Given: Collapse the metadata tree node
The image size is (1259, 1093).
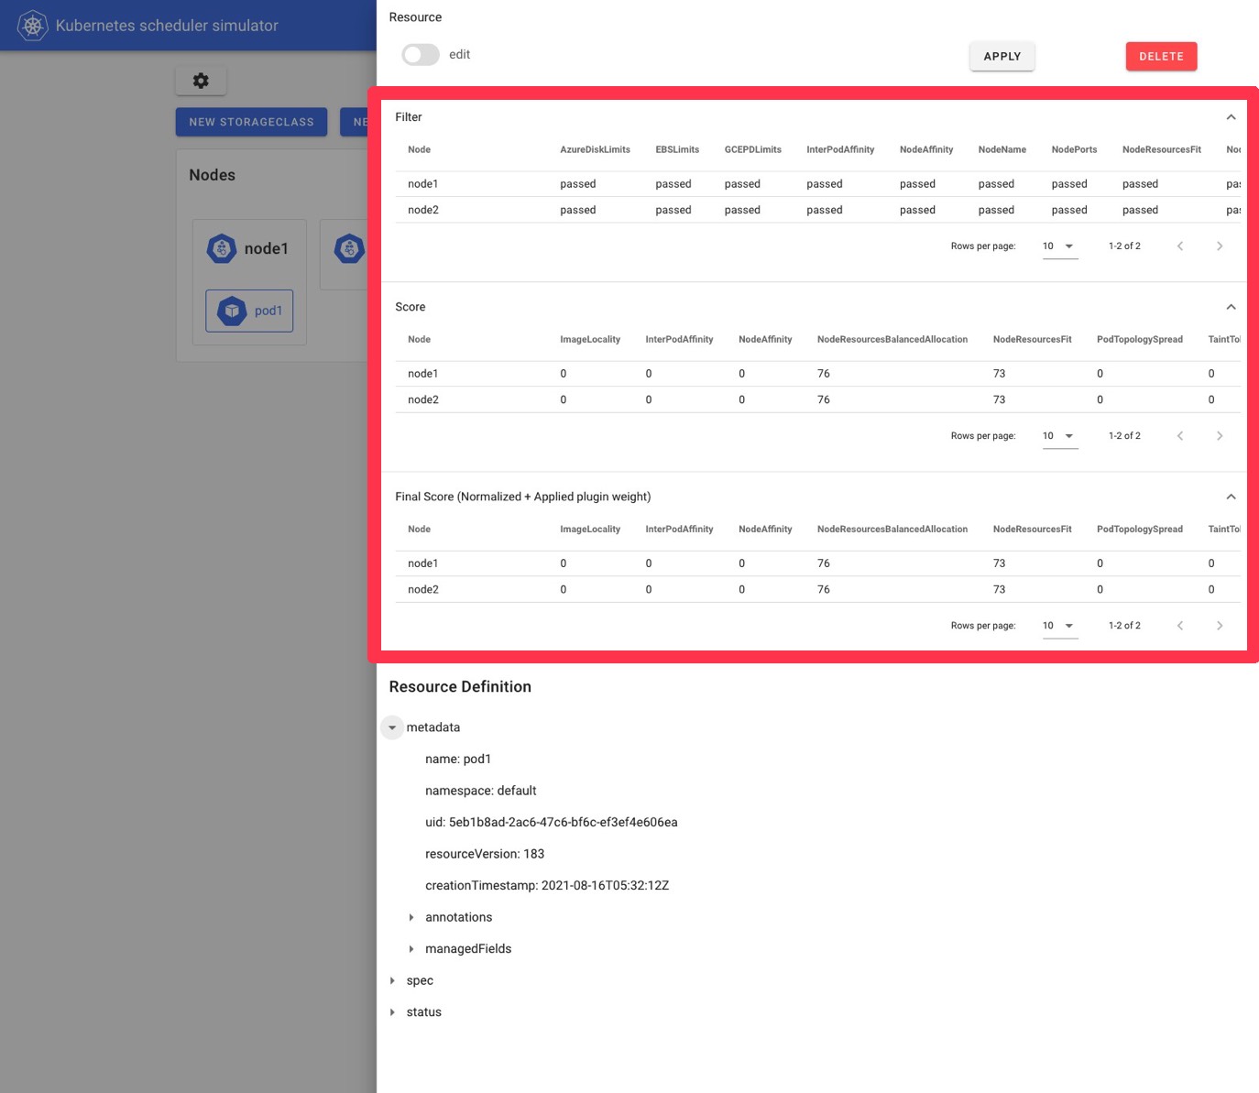Looking at the screenshot, I should (392, 727).
